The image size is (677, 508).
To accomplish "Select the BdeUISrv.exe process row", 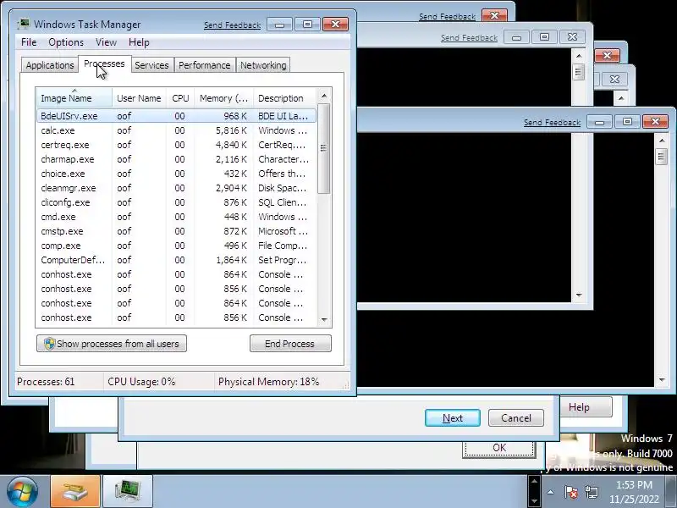I will pyautogui.click(x=176, y=116).
